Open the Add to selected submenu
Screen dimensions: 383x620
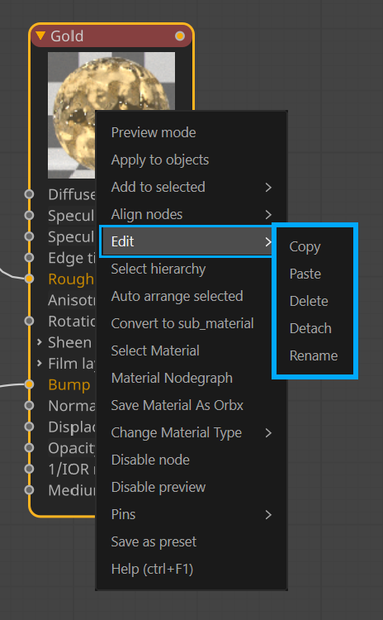pyautogui.click(x=191, y=187)
